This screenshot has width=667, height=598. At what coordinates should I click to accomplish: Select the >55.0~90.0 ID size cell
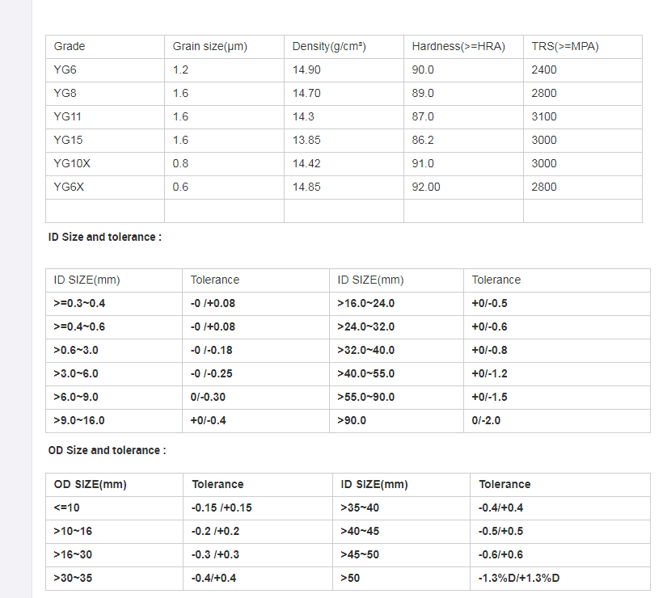(x=396, y=397)
